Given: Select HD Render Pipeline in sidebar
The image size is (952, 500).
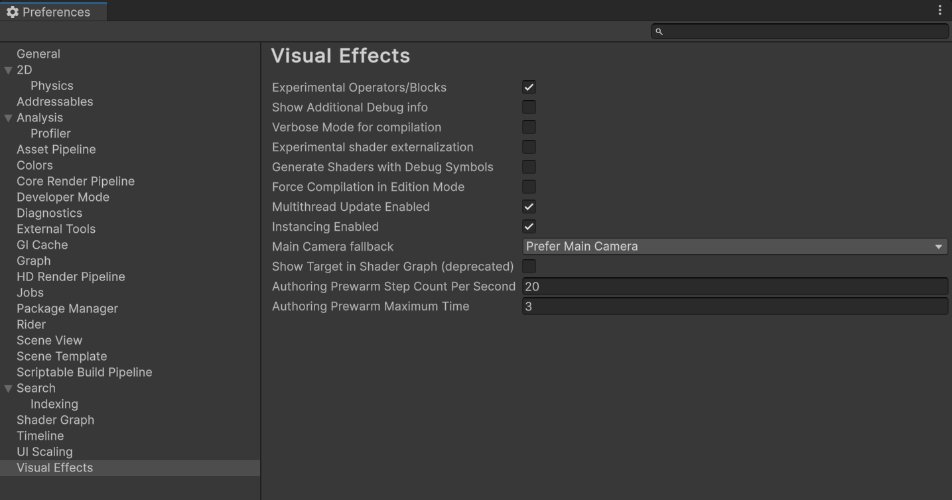Looking at the screenshot, I should 70,277.
